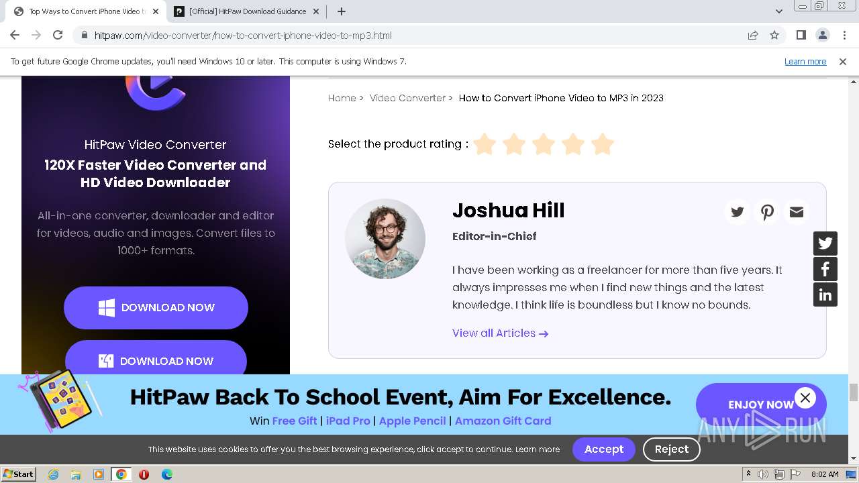Go back in browser history
Image resolution: width=859 pixels, height=483 pixels.
point(15,35)
